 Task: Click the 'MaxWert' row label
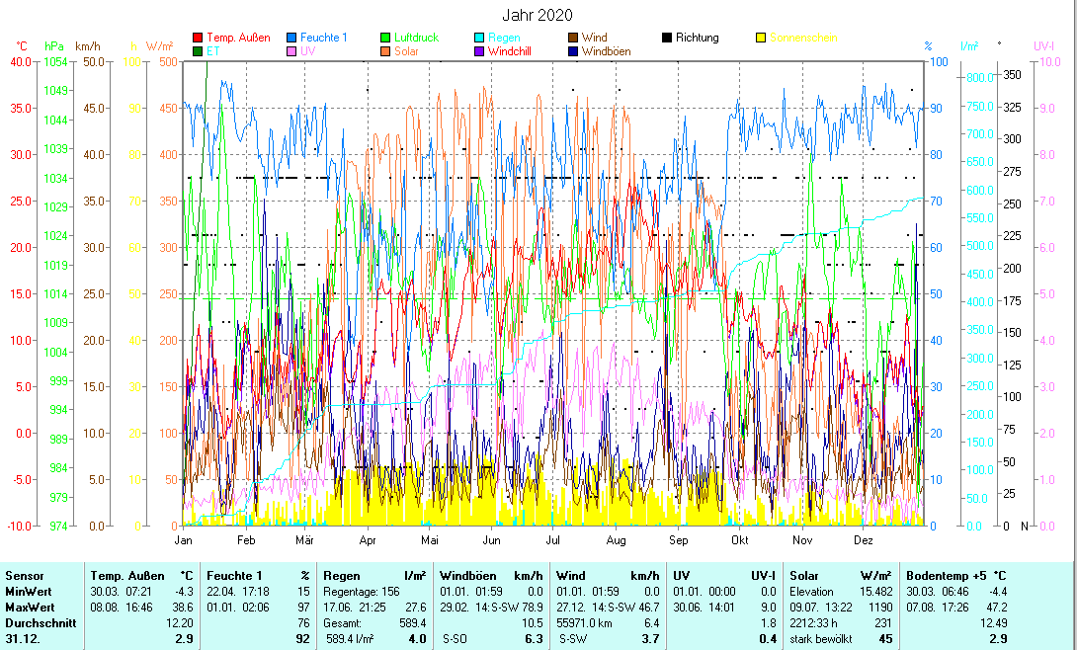tap(30, 608)
